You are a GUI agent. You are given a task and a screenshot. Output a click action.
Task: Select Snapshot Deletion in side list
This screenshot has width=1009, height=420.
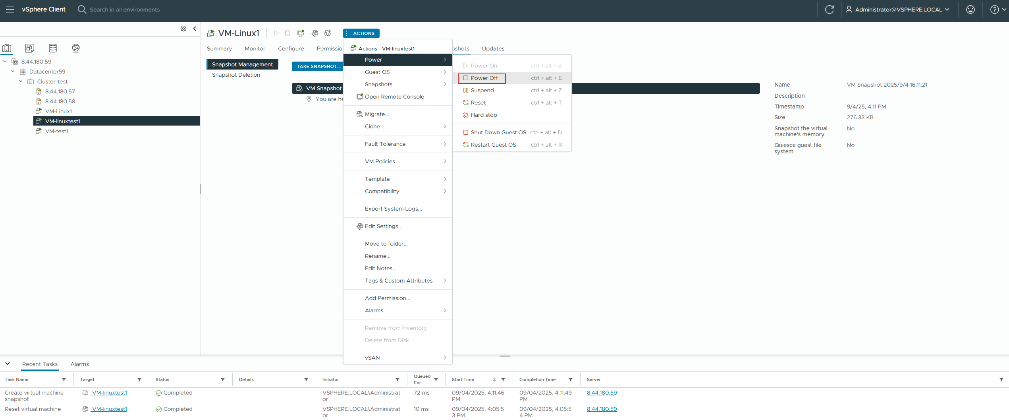[x=236, y=75]
